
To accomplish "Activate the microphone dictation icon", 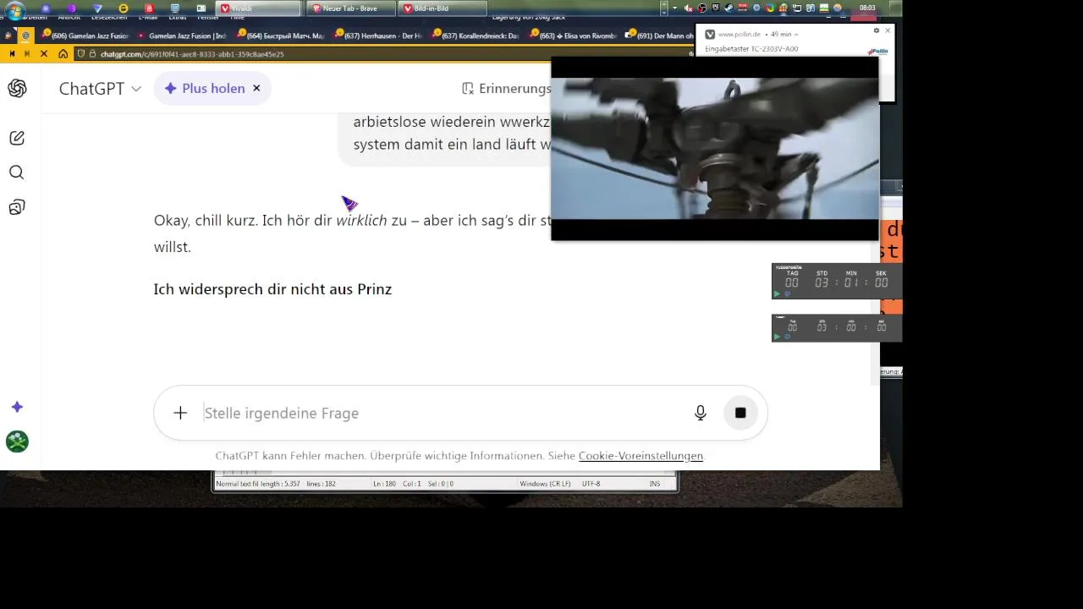I will tap(701, 413).
